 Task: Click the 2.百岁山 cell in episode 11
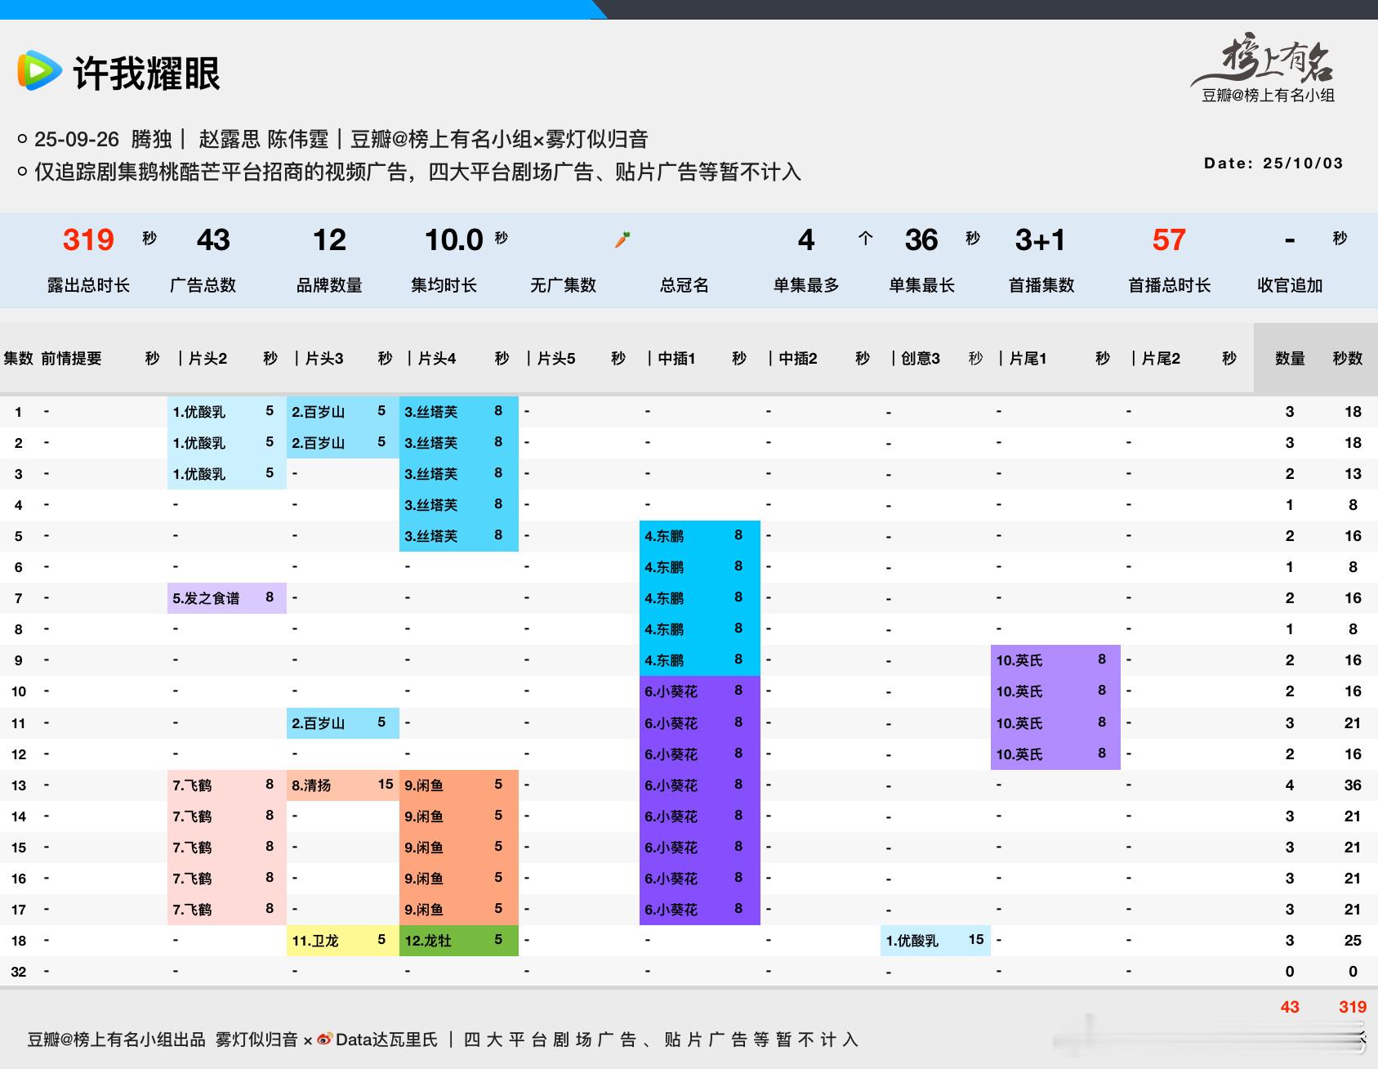(343, 723)
